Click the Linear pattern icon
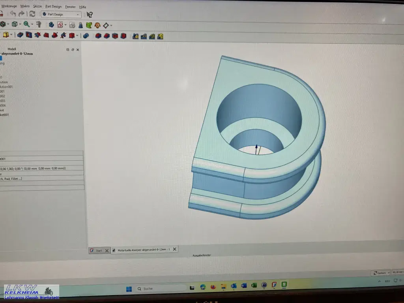Viewport: 404px width, 303px height. (144, 37)
